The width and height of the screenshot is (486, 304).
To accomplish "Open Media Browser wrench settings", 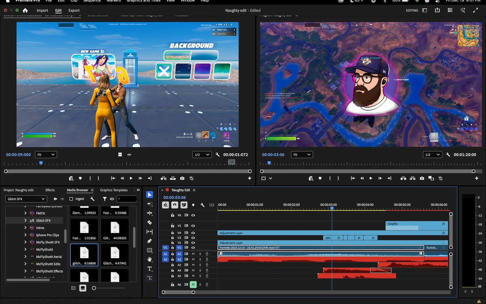I will (x=92, y=199).
